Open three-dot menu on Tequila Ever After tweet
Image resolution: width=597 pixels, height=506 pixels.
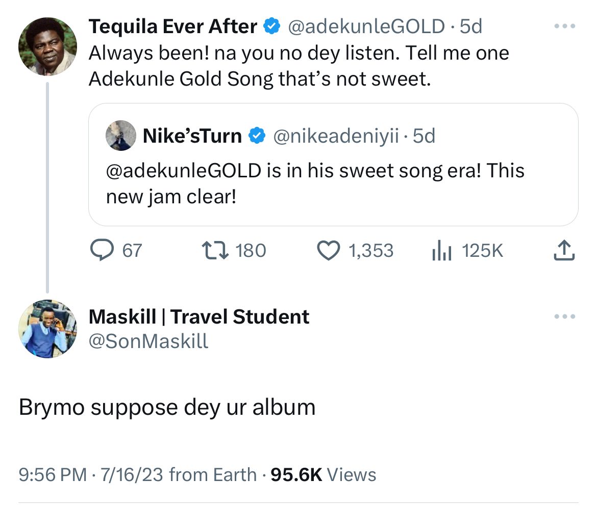point(565,26)
